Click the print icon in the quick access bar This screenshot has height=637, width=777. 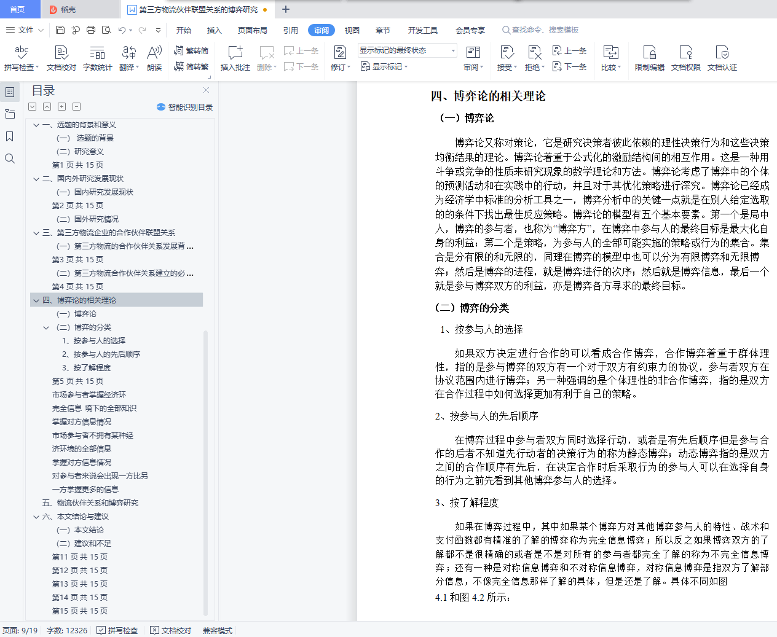pyautogui.click(x=91, y=30)
